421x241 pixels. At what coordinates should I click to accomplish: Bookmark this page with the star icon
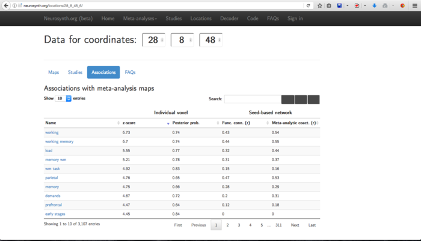(x=320, y=5)
